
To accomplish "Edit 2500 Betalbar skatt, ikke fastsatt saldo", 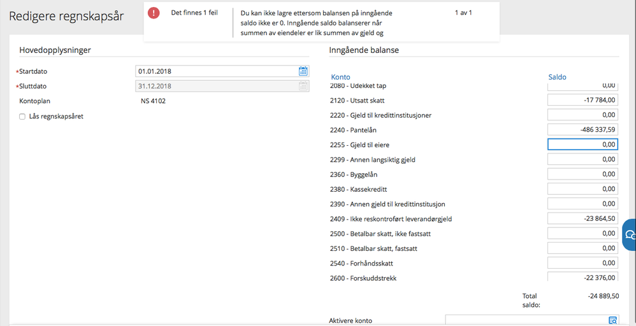I will [583, 233].
